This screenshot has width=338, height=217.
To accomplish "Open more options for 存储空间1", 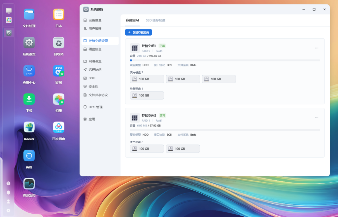I will pyautogui.click(x=317, y=48).
